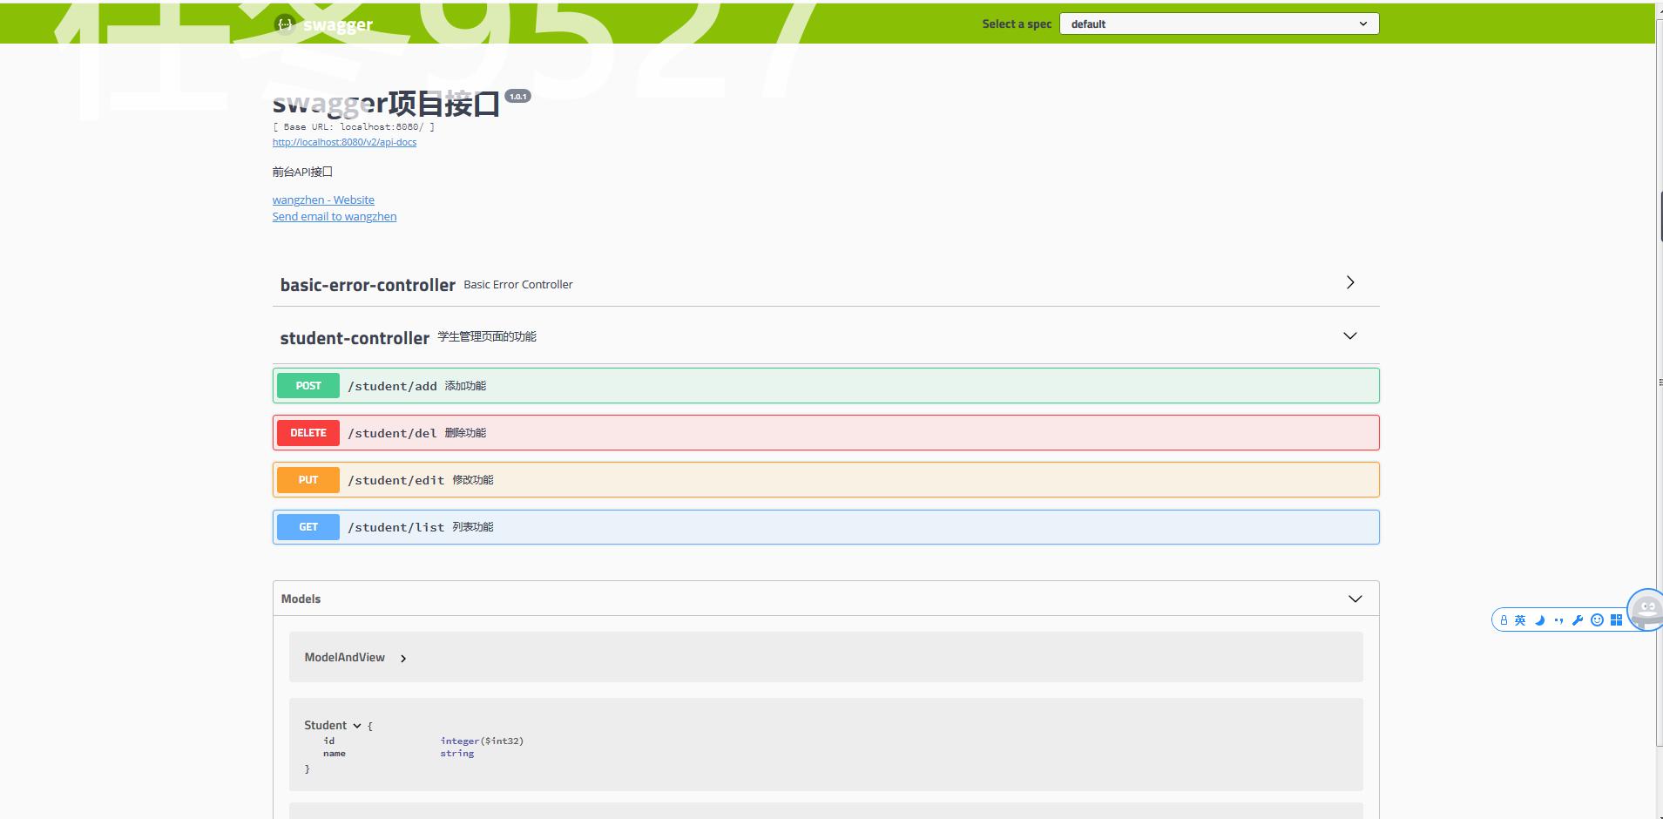Click the 'id' property in Student model
This screenshot has height=819, width=1663.
[329, 741]
